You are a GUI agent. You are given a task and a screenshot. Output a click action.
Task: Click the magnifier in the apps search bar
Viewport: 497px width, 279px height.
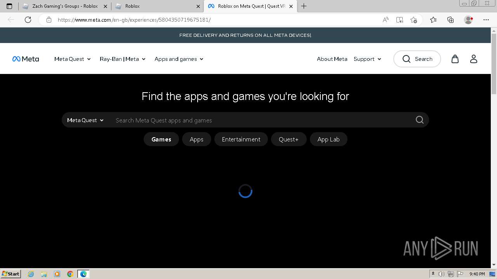tap(420, 120)
